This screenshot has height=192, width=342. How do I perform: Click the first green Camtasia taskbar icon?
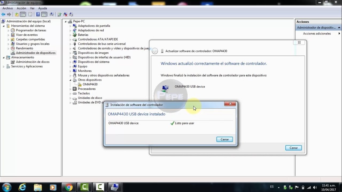pos(84,187)
